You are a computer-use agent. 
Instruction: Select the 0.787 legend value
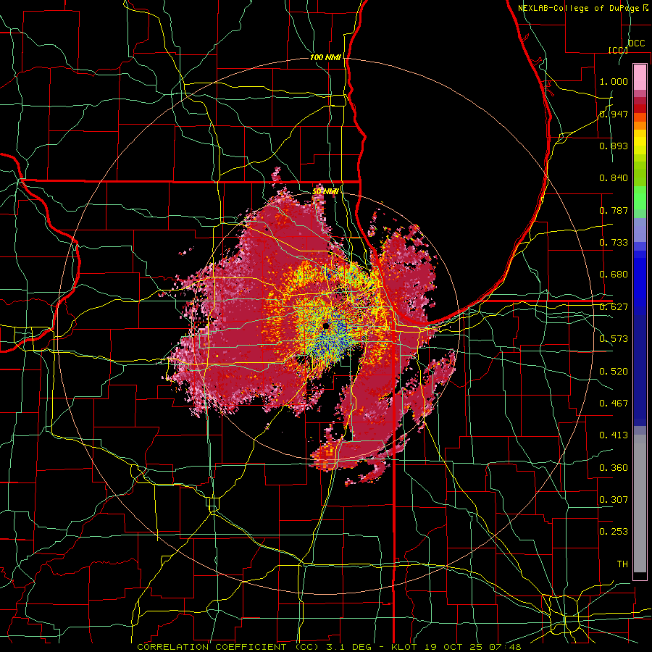614,210
